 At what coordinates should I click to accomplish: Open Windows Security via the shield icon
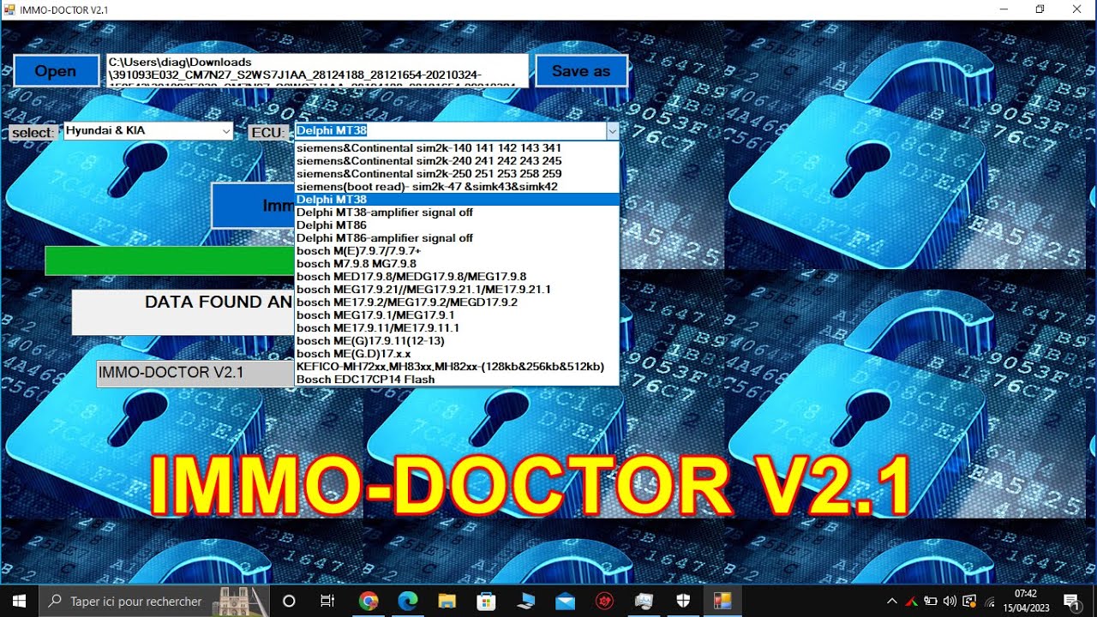682,601
